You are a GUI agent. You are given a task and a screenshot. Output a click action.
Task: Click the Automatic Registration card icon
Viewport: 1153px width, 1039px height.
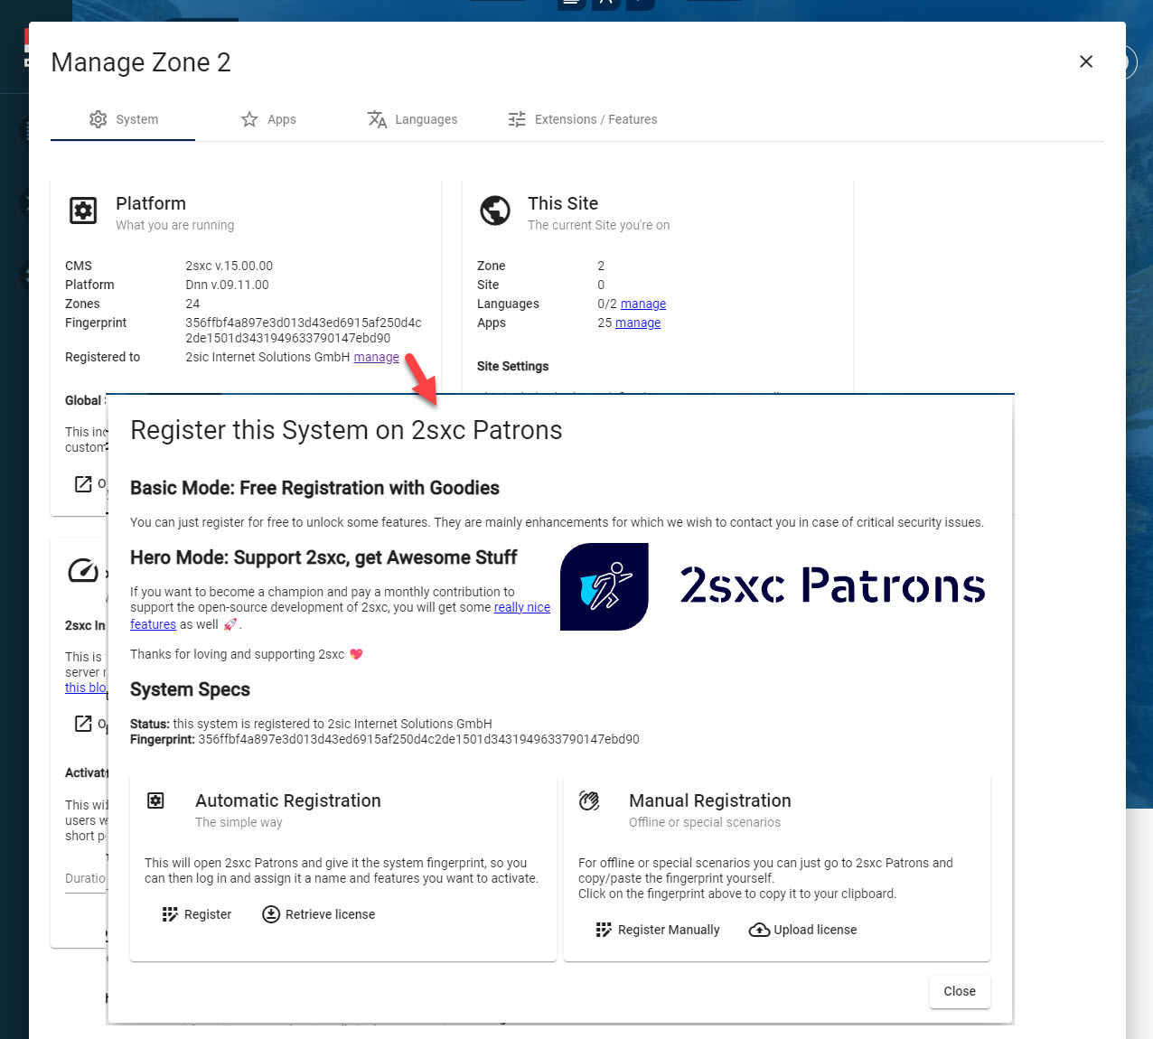click(155, 800)
